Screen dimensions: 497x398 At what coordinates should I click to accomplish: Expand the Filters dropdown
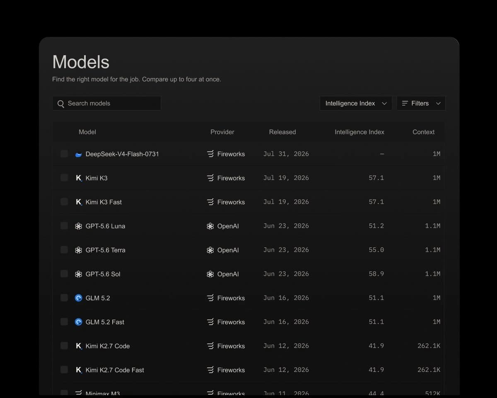[x=421, y=103]
